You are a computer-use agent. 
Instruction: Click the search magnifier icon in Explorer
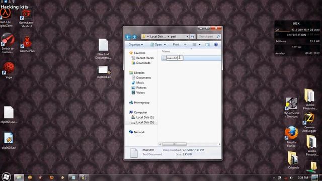click(218, 37)
